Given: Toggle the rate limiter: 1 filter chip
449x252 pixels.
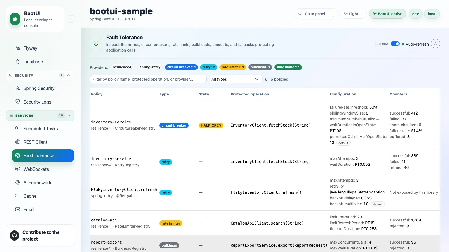Looking at the screenshot, I should (x=233, y=67).
